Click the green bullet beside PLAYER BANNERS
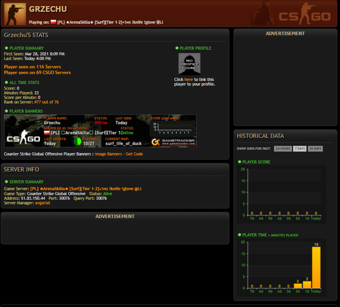340x307 pixels. (6, 111)
